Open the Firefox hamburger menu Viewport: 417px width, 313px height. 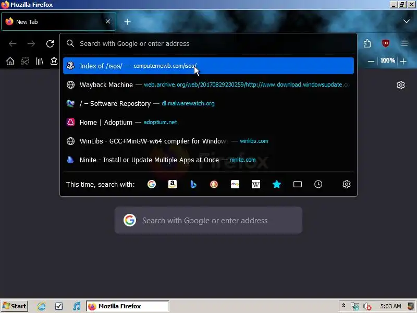(x=404, y=43)
